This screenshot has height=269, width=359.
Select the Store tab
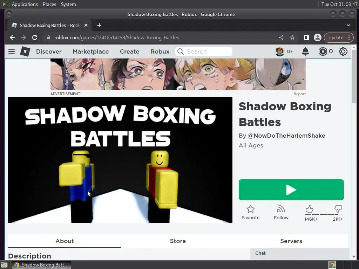[x=178, y=241]
